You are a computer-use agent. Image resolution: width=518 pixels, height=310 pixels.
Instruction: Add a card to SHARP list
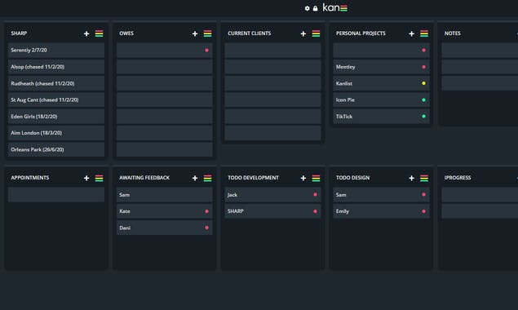(x=86, y=33)
